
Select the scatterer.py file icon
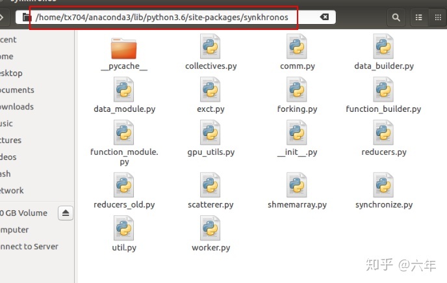click(211, 185)
